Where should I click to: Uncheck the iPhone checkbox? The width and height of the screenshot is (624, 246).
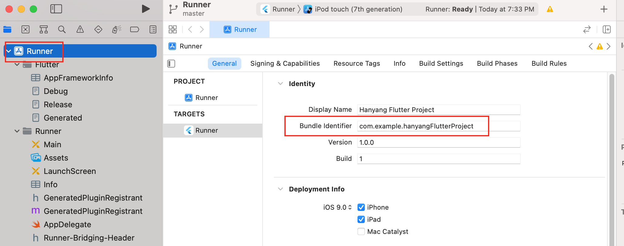tap(361, 207)
